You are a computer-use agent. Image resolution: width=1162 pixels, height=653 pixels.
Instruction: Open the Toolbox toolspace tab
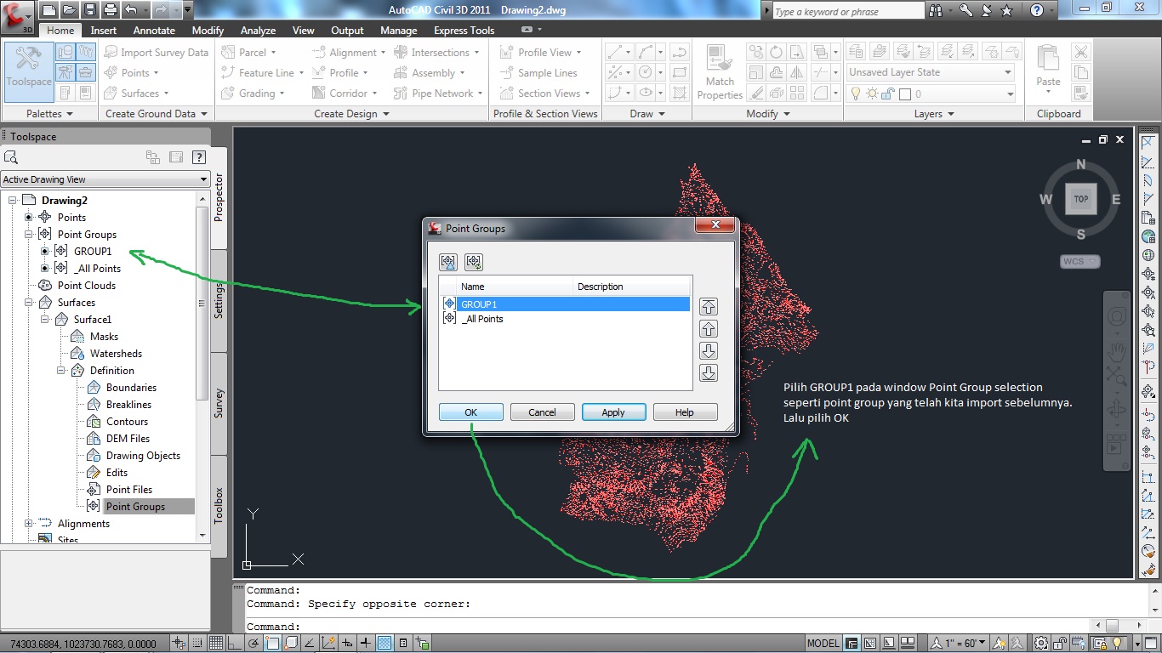tap(219, 505)
